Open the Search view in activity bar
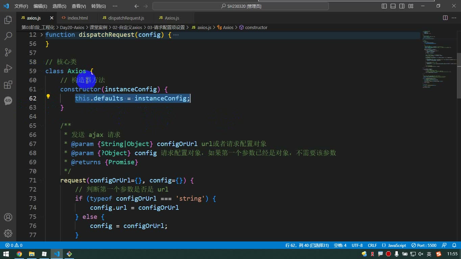The width and height of the screenshot is (461, 259). point(8,36)
